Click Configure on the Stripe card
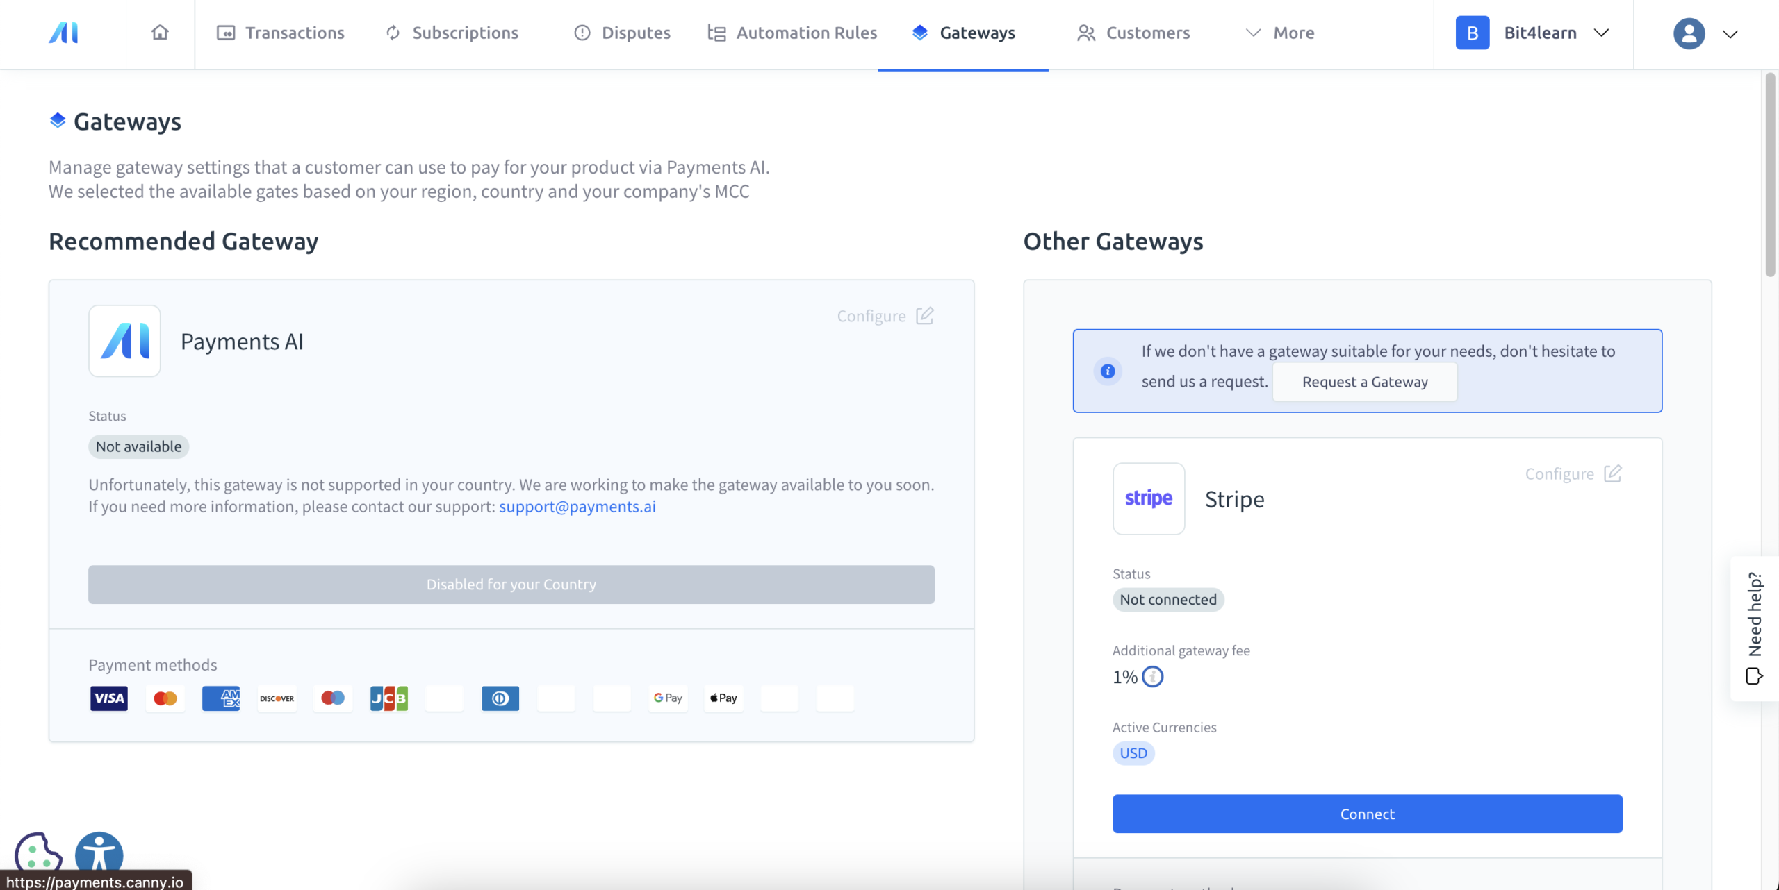The height and width of the screenshot is (890, 1779). [1573, 473]
